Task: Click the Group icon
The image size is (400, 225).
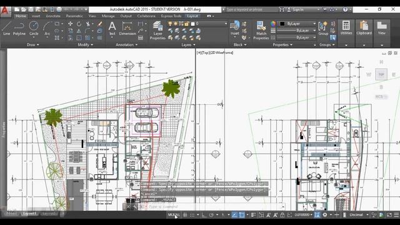Action: [323, 28]
